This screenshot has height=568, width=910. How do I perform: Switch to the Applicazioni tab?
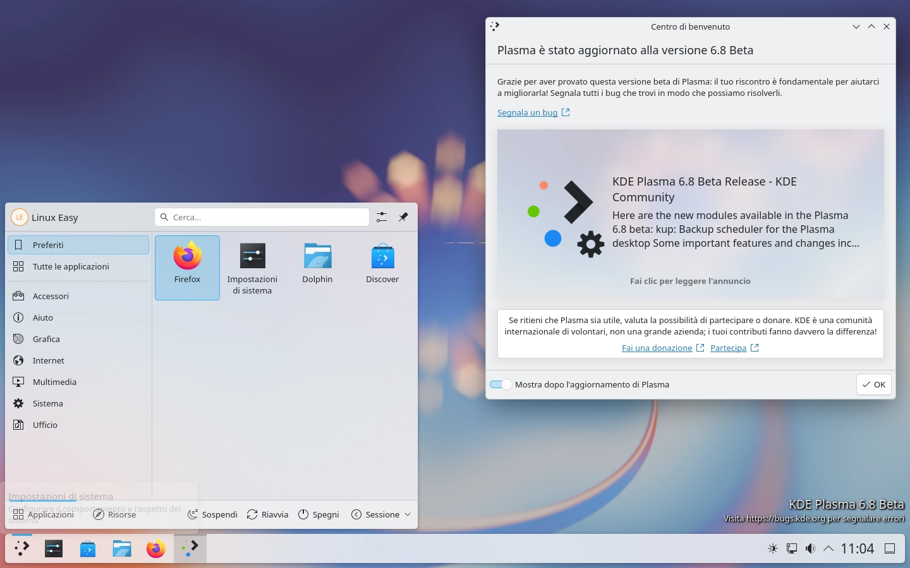(44, 514)
